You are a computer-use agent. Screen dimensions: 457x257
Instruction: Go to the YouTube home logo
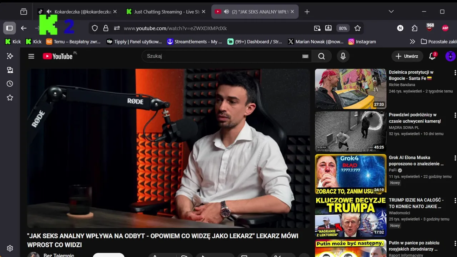(x=58, y=56)
